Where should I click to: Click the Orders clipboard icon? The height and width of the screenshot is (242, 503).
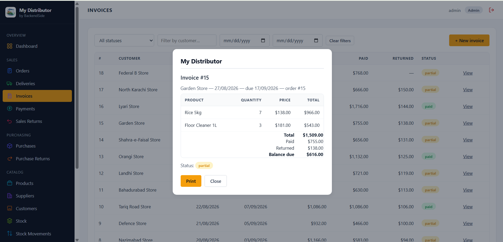click(10, 71)
